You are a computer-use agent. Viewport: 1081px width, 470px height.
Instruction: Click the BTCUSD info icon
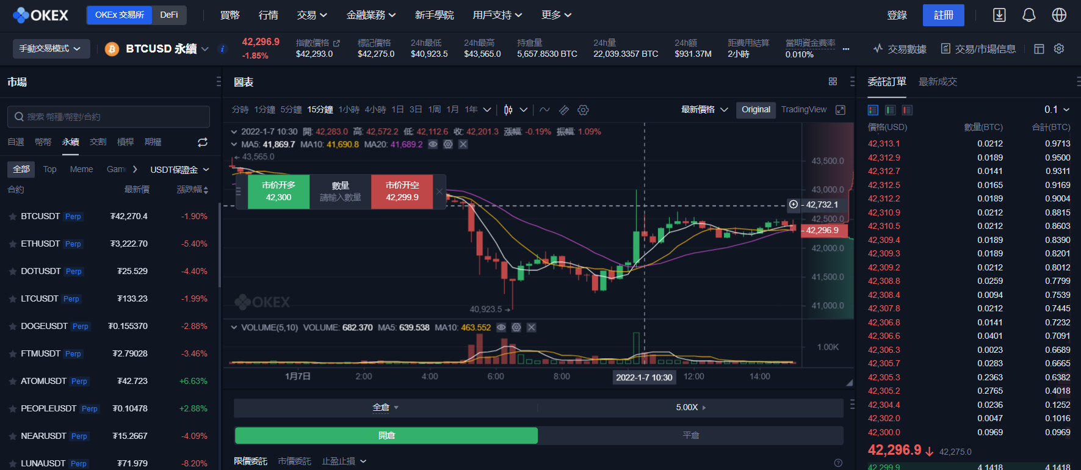click(222, 49)
